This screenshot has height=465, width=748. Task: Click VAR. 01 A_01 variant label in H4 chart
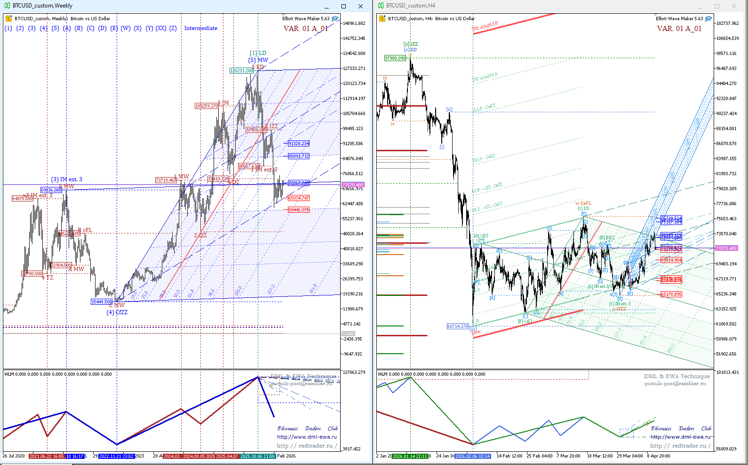click(x=679, y=29)
